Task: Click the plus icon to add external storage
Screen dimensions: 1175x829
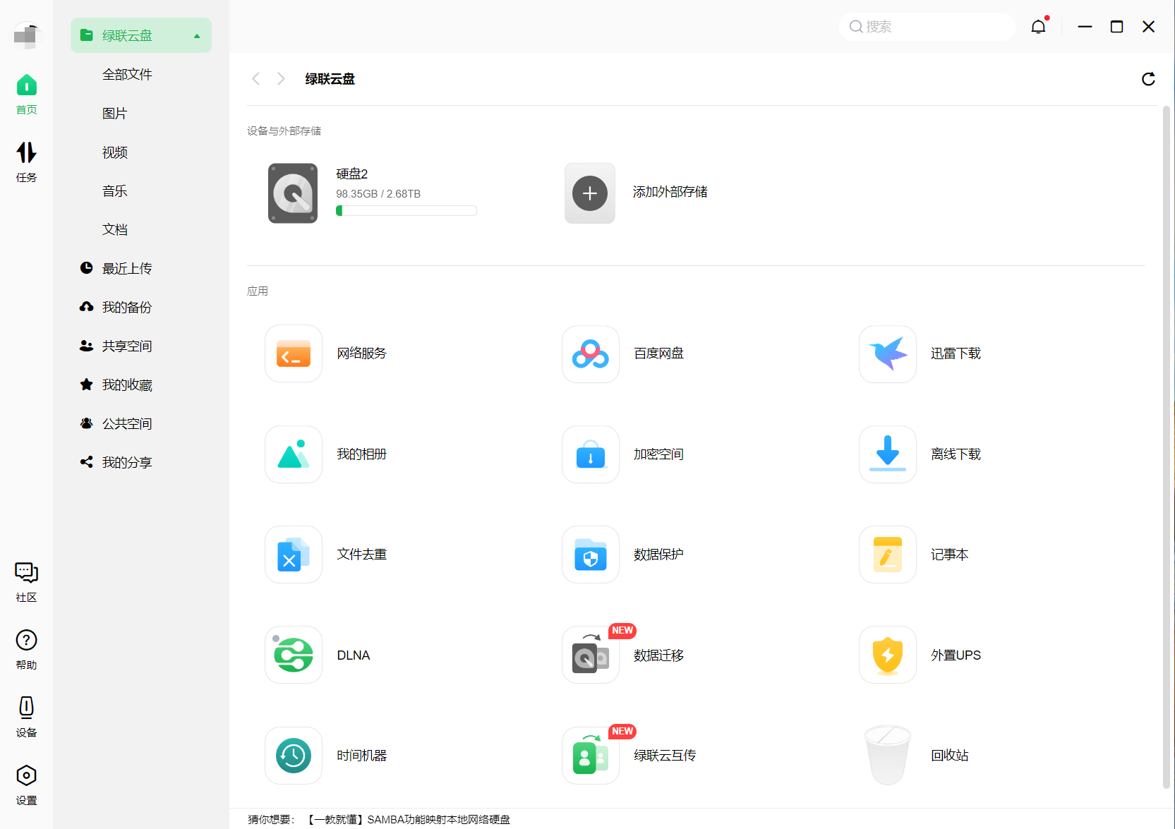Action: point(590,193)
